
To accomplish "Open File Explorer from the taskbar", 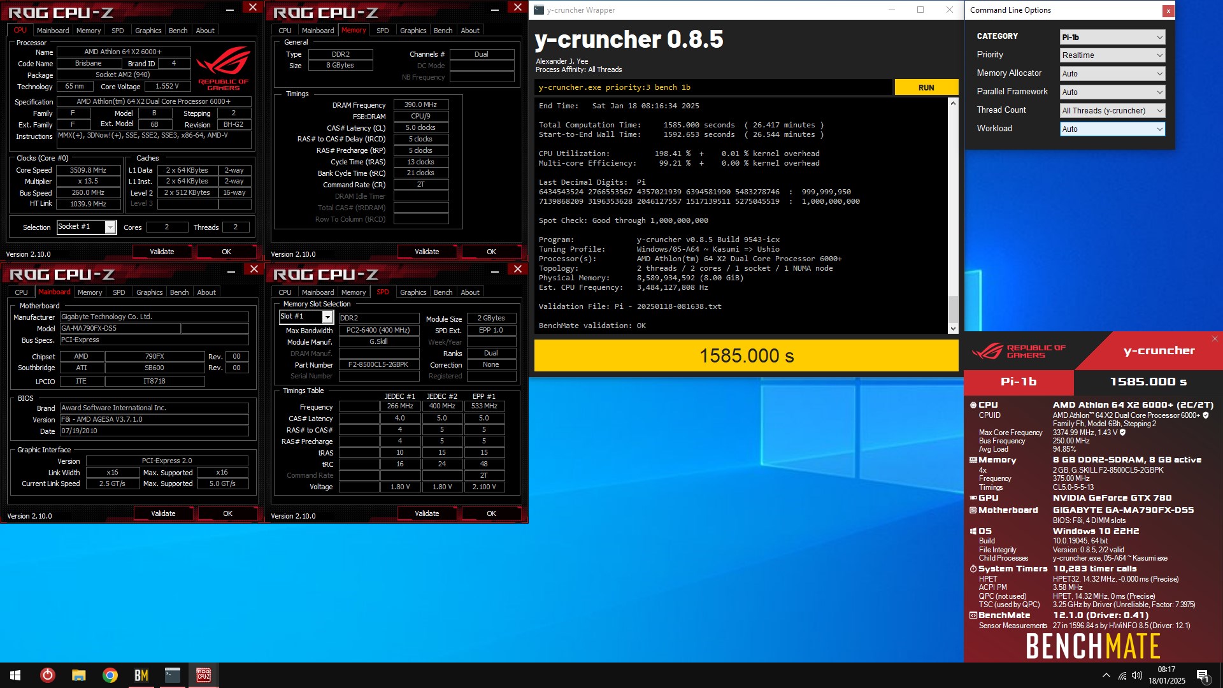I will coord(78,675).
